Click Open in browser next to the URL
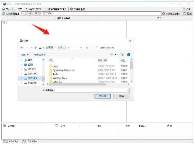 (11, 13)
